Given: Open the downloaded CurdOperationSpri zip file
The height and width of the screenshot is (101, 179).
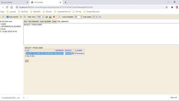Looking at the screenshot, I should pyautogui.click(x=11, y=98).
